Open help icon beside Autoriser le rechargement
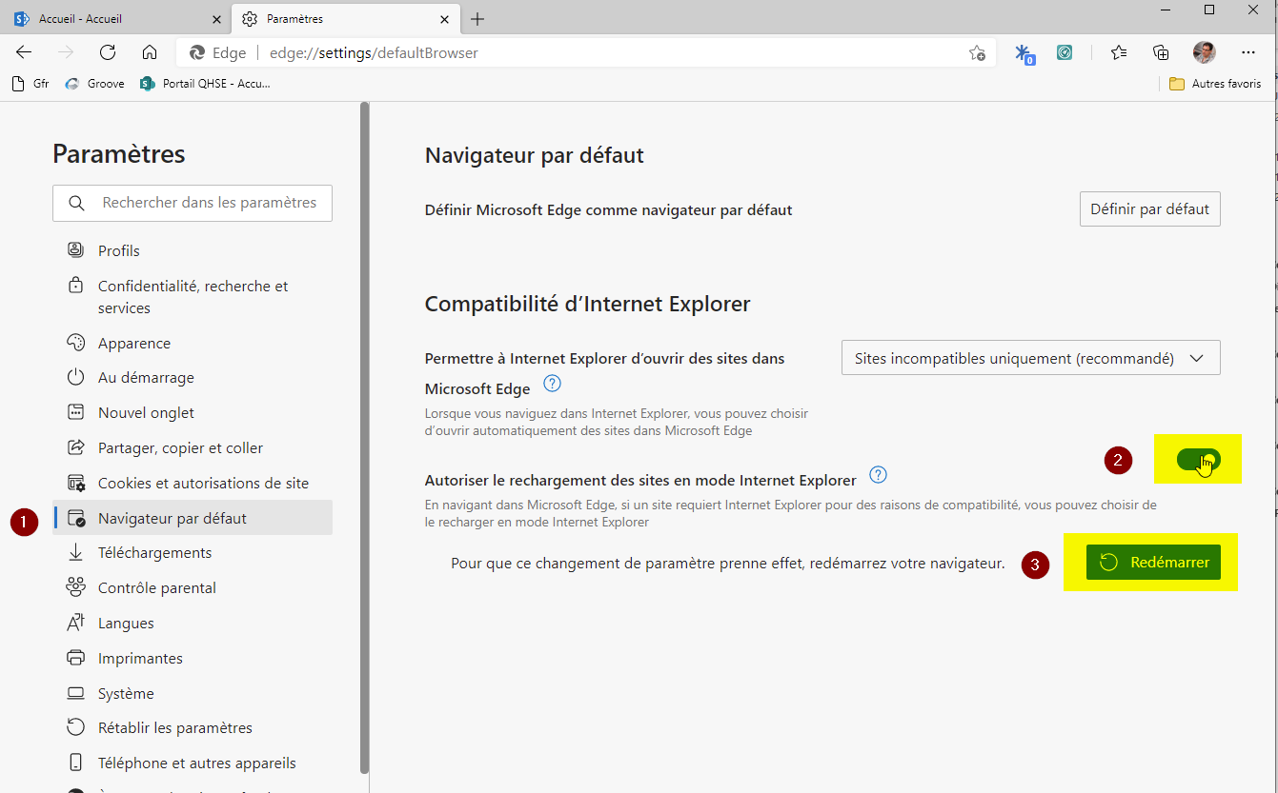This screenshot has height=793, width=1278. click(879, 475)
